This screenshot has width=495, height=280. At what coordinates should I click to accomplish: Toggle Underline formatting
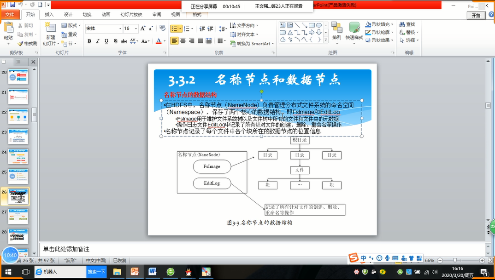point(106,41)
